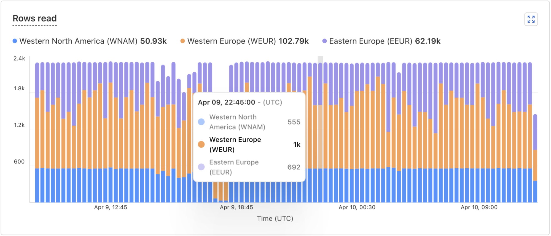Click the expand chart fullscreen icon

click(x=531, y=19)
